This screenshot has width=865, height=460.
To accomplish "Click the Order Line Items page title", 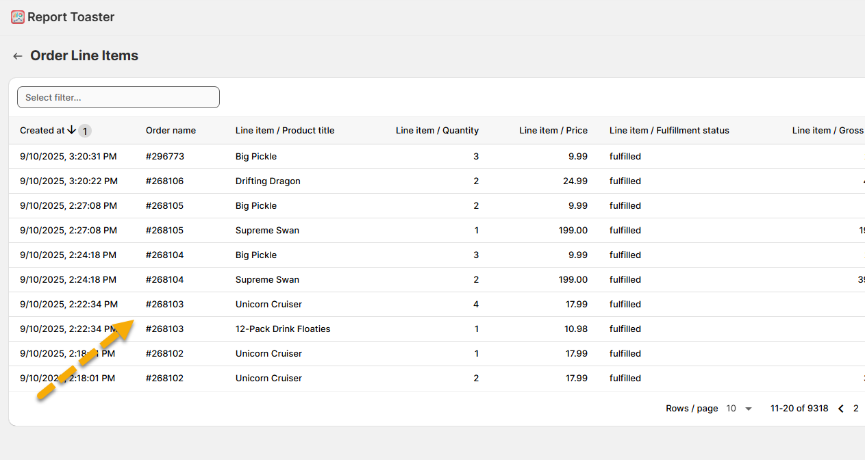I will tap(84, 56).
